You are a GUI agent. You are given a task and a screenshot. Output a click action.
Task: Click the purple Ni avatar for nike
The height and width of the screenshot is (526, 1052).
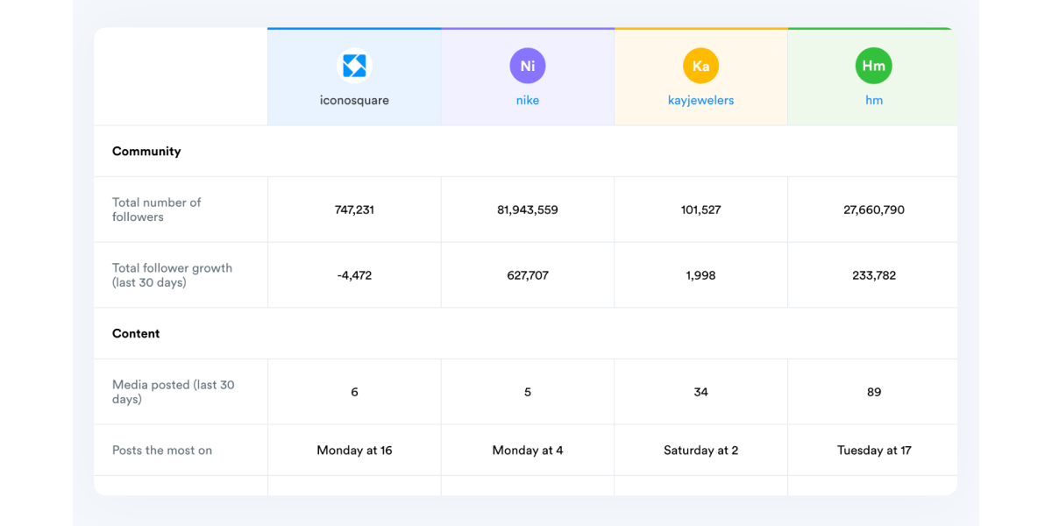pyautogui.click(x=528, y=66)
